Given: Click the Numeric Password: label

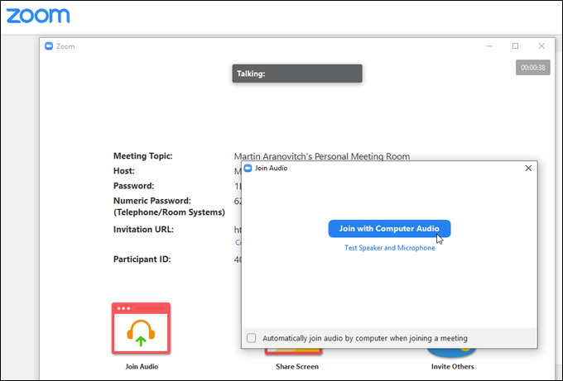Looking at the screenshot, I should (152, 201).
